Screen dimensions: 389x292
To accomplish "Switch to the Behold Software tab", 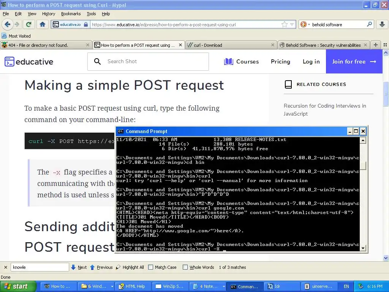I will [x=323, y=45].
